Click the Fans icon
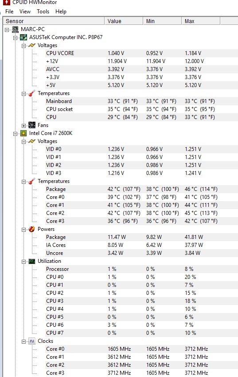This screenshot has height=377, width=238. click(31, 125)
